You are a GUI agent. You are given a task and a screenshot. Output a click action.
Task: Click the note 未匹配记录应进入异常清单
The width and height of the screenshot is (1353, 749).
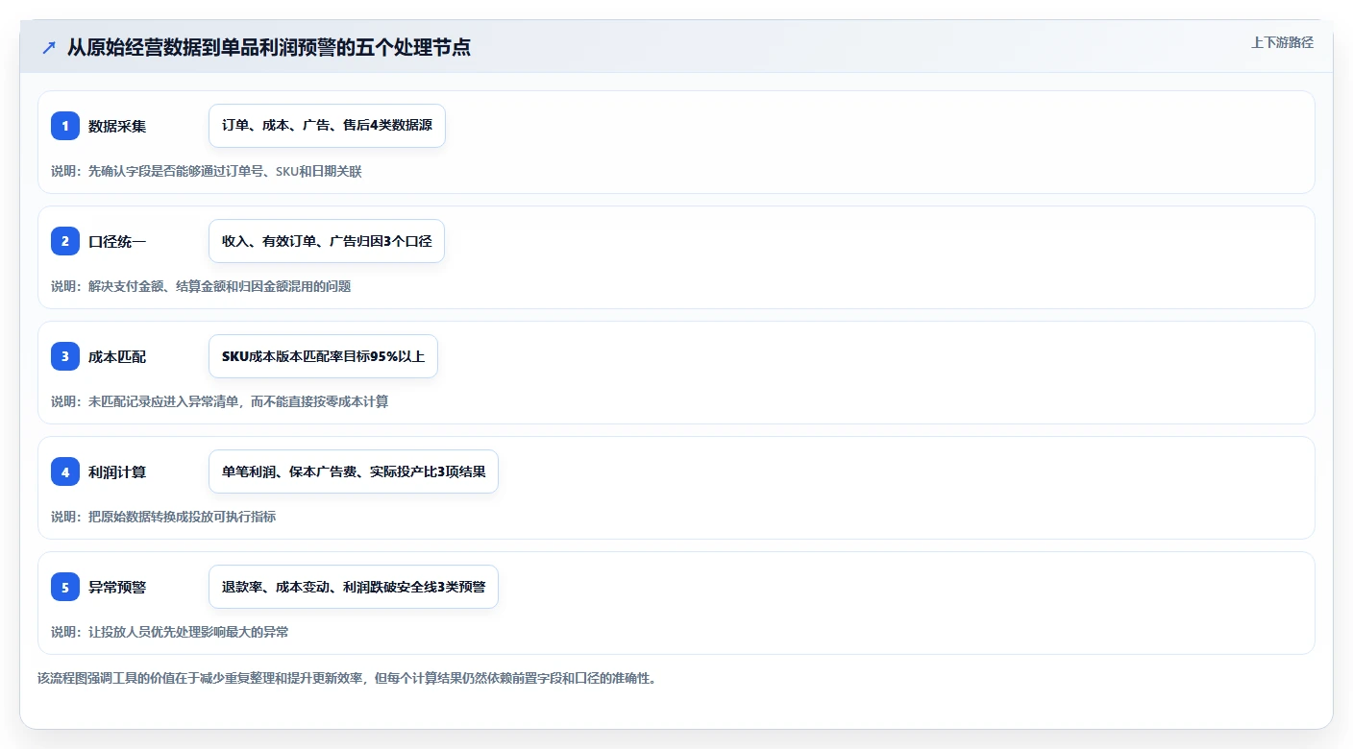[220, 401]
